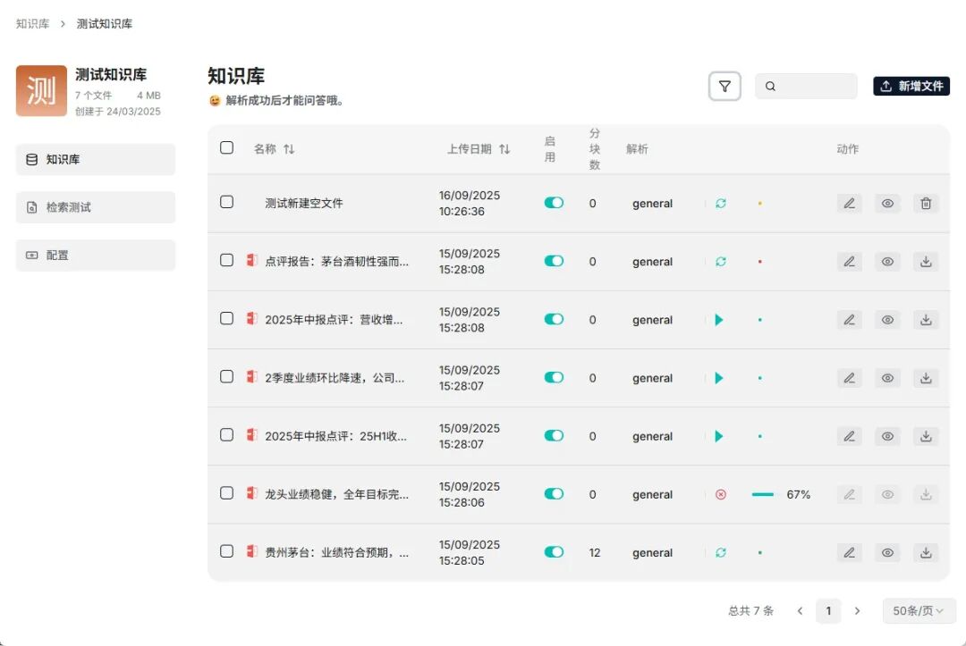Start parsing 2025年中报点评：营收增 with the play icon

(x=720, y=319)
